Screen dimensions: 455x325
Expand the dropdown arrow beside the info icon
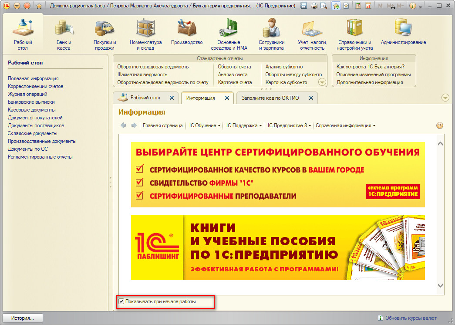coord(420,7)
